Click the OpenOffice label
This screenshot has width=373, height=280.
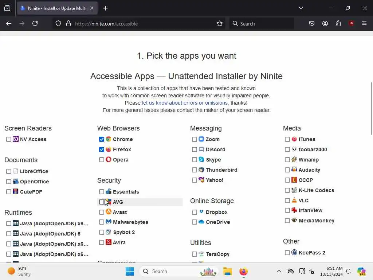click(35, 182)
